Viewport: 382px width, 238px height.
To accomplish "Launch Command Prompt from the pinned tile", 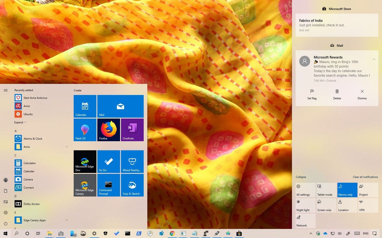I will click(109, 185).
